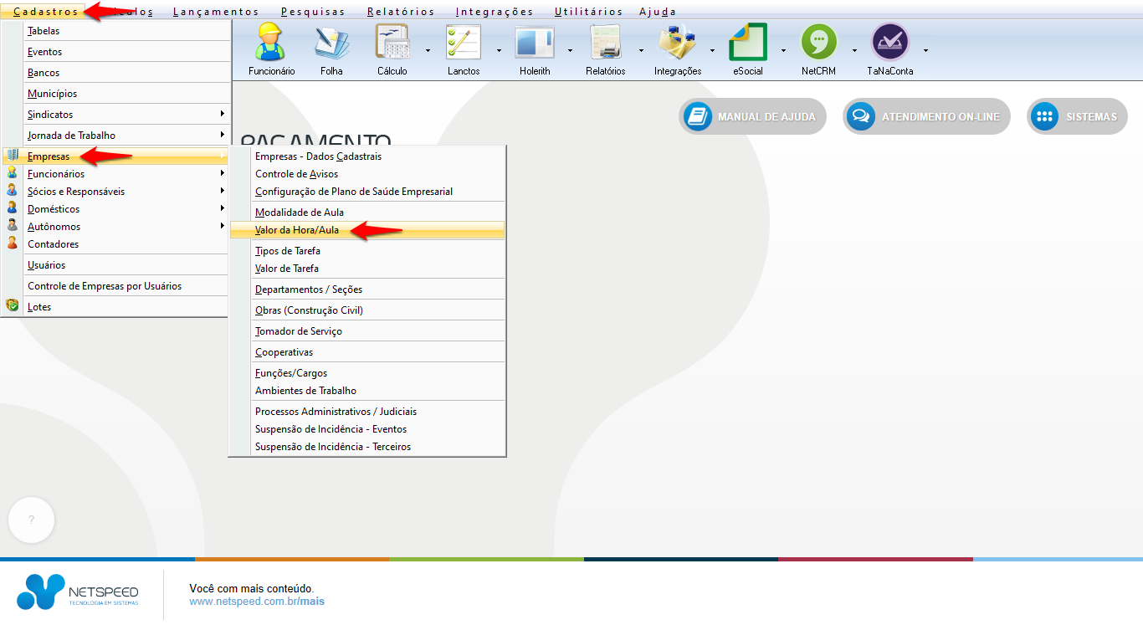This screenshot has width=1143, height=625.
Task: Expand the dropdown arrow beside Cálculo
Action: [x=428, y=50]
